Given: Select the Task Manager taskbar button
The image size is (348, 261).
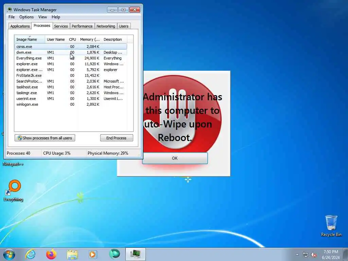Looking at the screenshot, I should tap(135, 254).
